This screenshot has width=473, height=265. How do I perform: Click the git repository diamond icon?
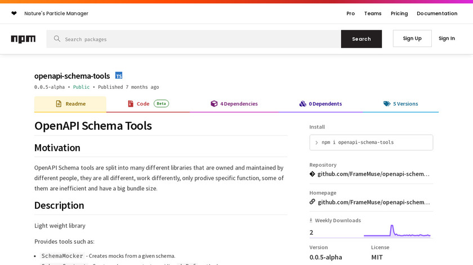312,174
